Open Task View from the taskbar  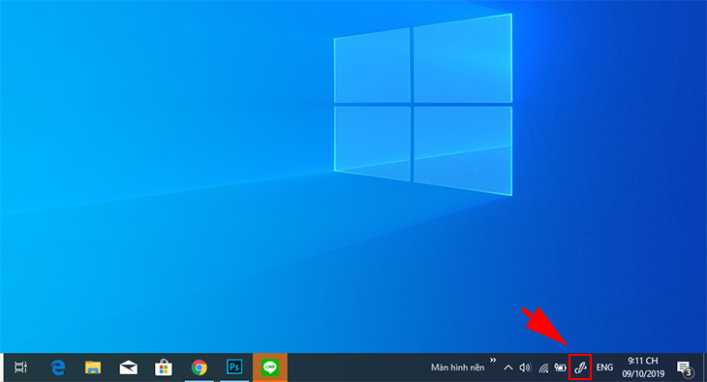click(20, 367)
